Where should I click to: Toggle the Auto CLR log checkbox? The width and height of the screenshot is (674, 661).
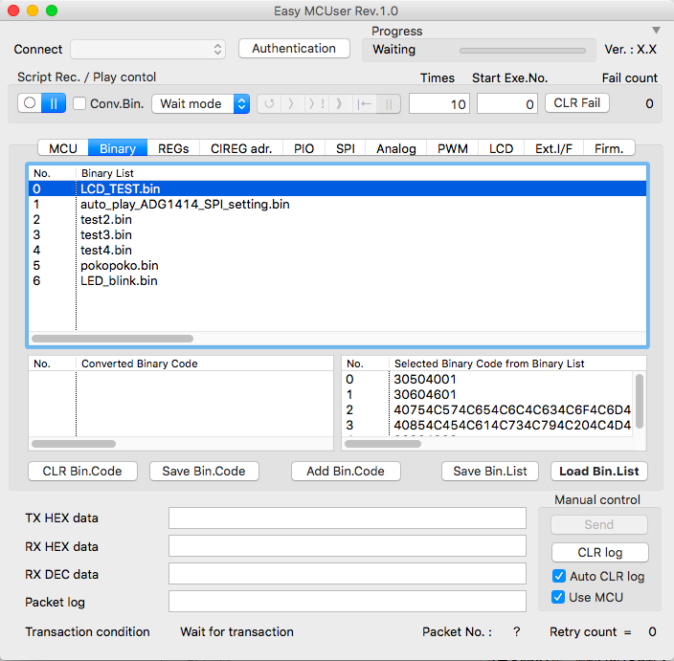[558, 576]
